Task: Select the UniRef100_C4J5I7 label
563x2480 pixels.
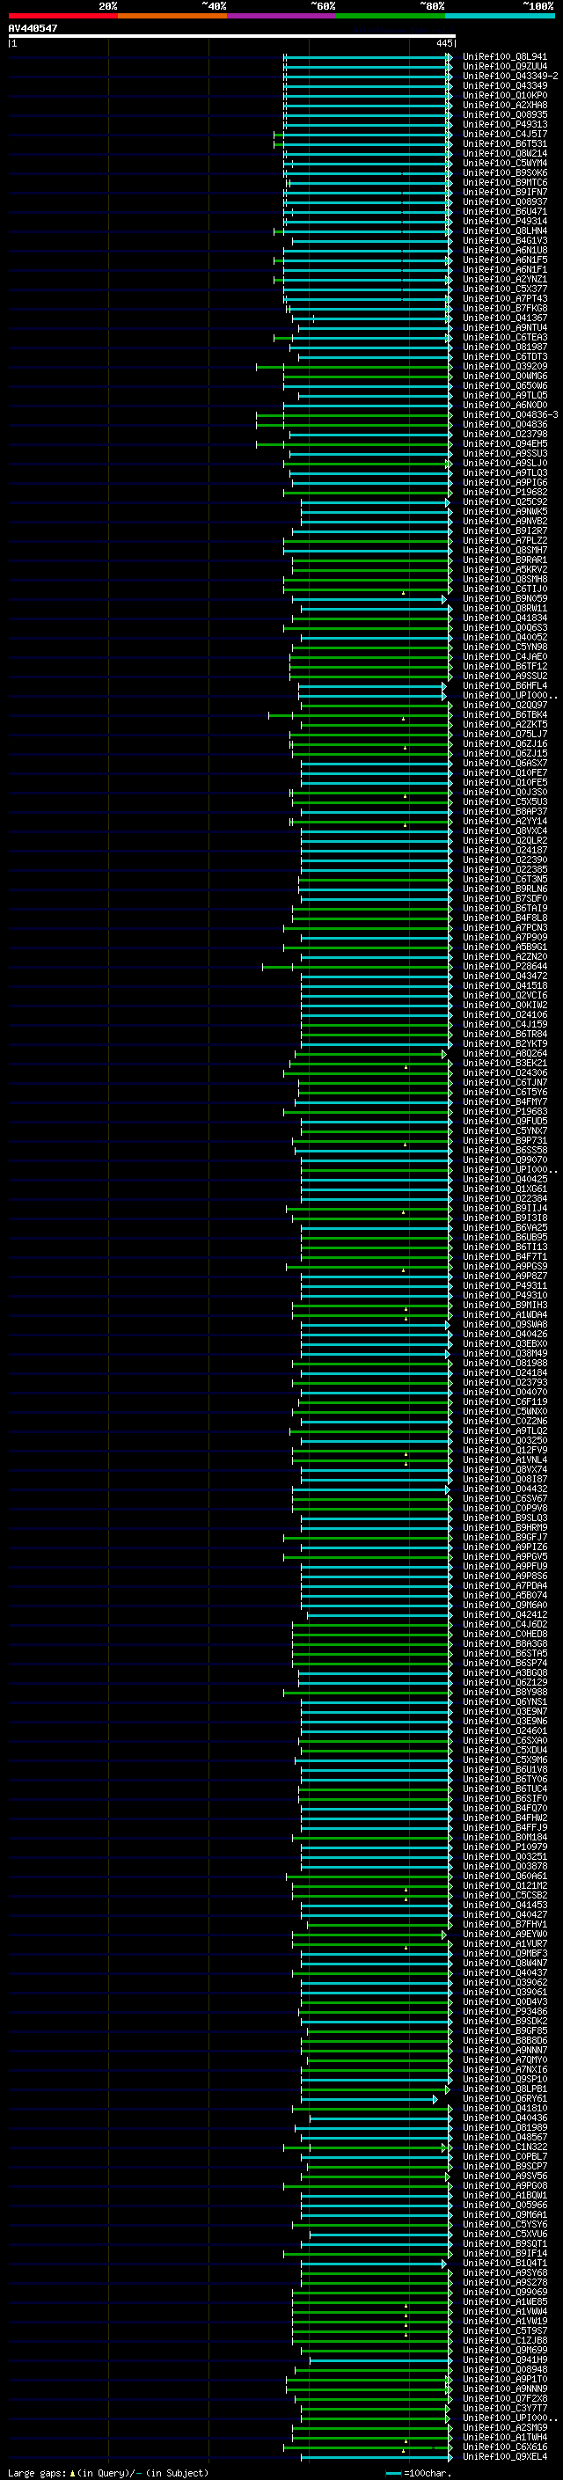Action: [504, 134]
